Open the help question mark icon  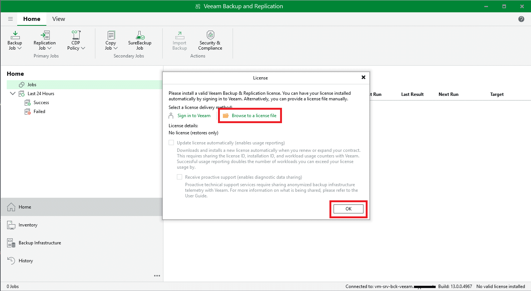click(521, 19)
